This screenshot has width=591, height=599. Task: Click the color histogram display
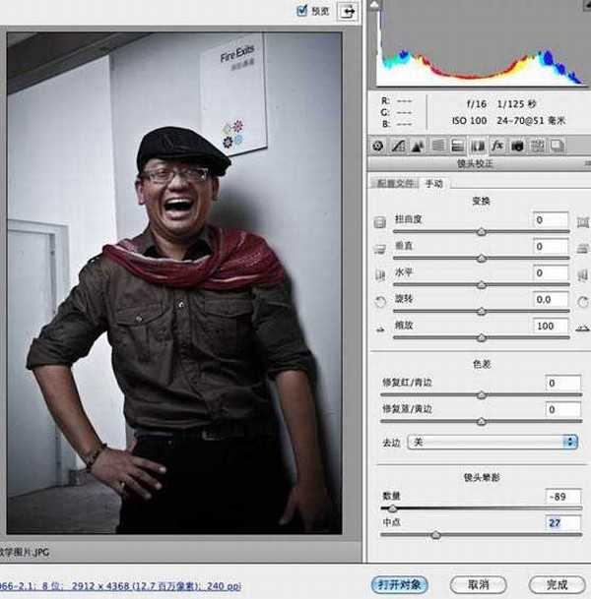point(483,43)
